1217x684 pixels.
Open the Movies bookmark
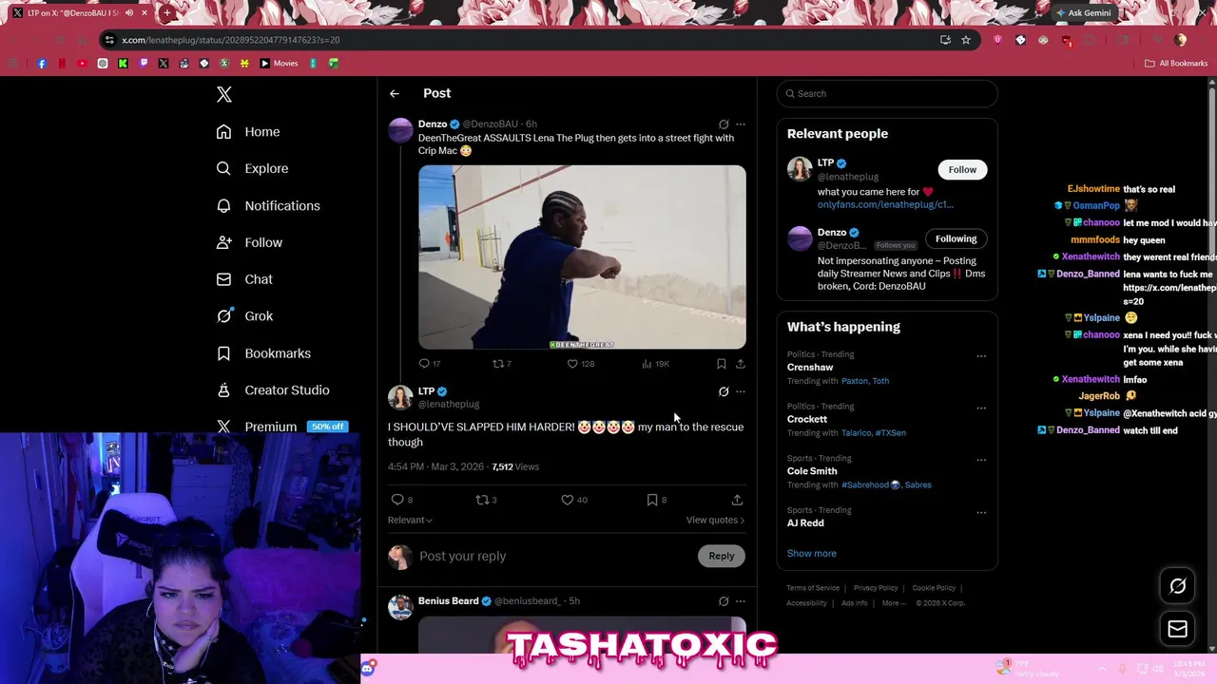click(x=279, y=64)
